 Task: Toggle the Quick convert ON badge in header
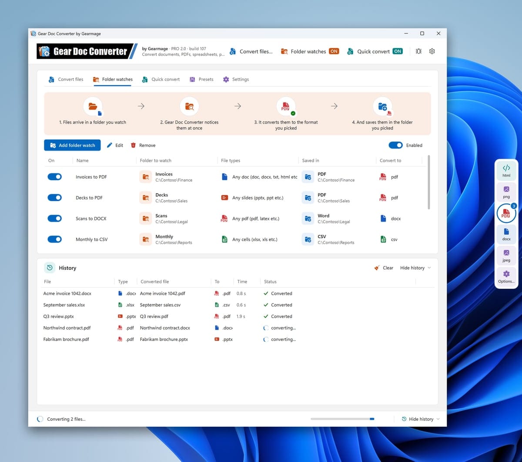coord(398,51)
